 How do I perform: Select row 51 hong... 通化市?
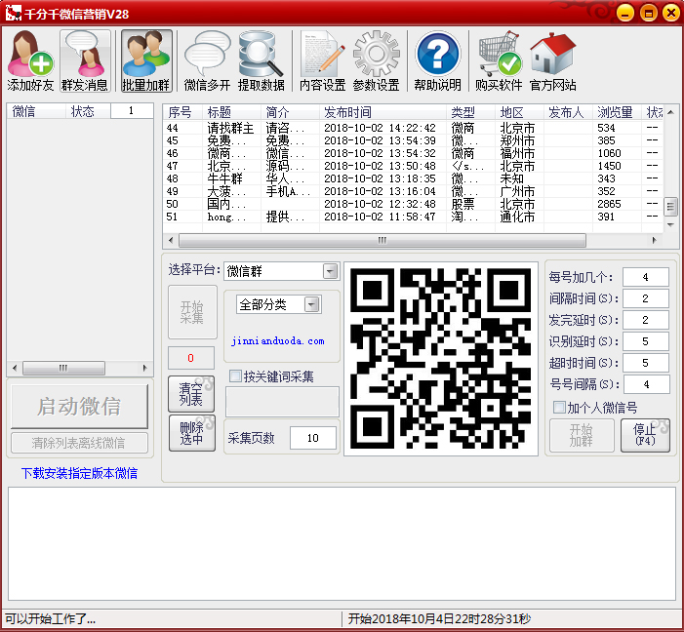coord(413,217)
